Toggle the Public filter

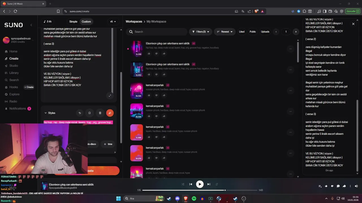[x=253, y=32]
